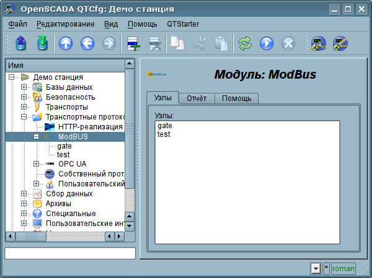
Task: Navigate forward with the right arrow icon
Action: (x=109, y=43)
